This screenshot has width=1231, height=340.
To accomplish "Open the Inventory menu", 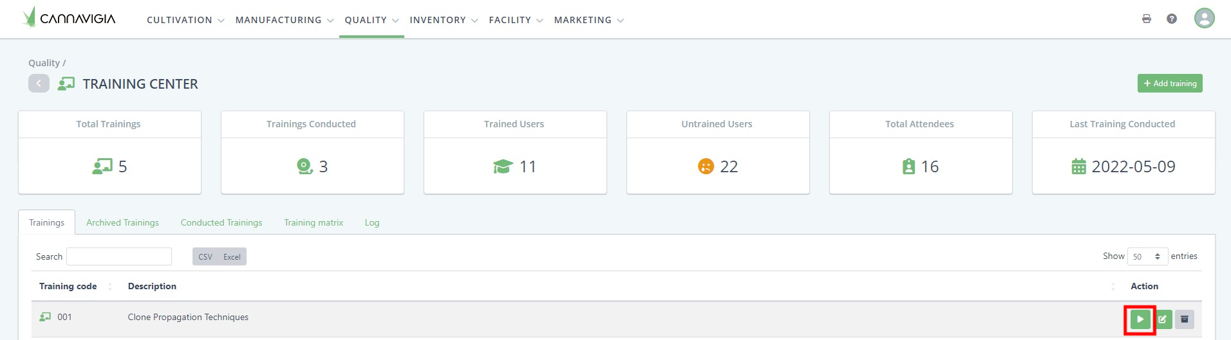I will [x=444, y=20].
